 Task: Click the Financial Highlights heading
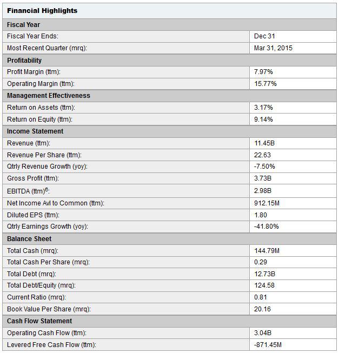[x=42, y=11]
